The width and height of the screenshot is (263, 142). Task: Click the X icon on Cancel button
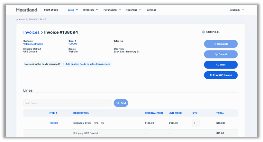(x=216, y=54)
